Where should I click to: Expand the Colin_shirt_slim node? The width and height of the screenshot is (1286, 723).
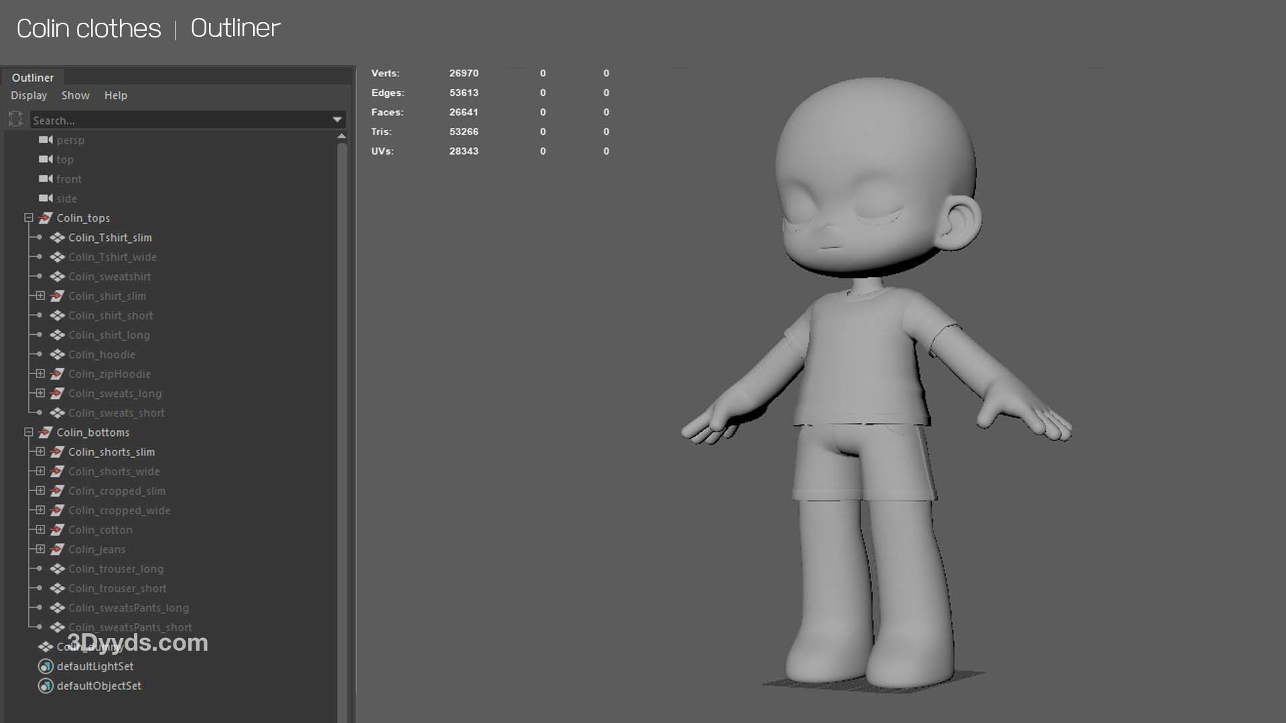[40, 296]
